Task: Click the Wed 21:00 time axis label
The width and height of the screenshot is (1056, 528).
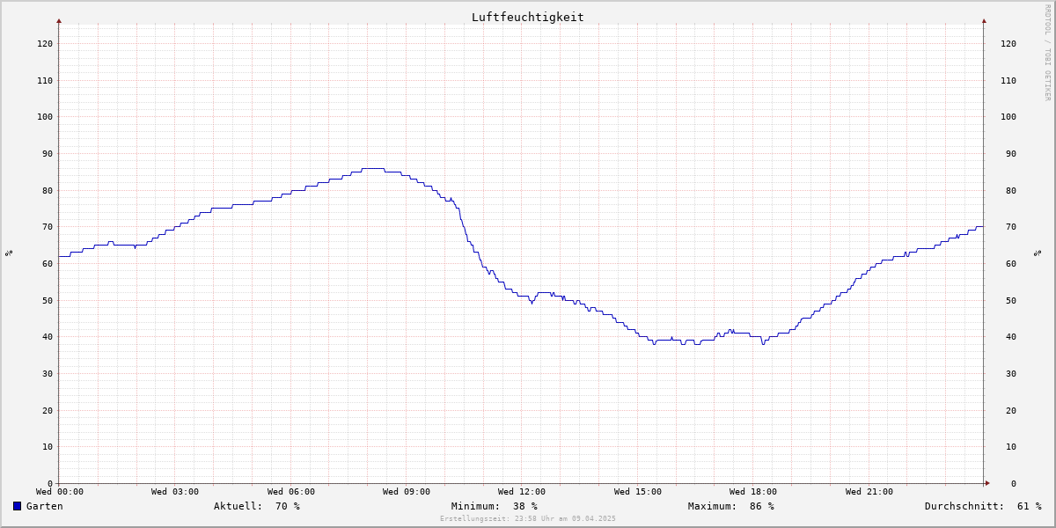Action: point(869,492)
